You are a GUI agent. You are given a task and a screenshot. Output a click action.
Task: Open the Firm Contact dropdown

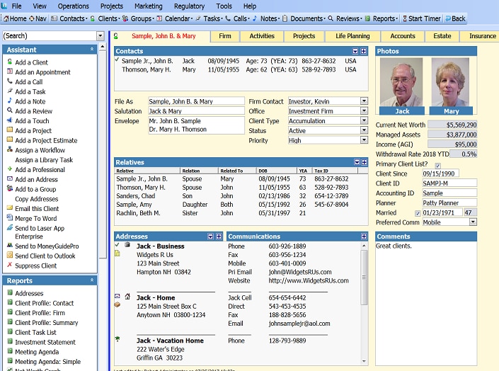[364, 101]
